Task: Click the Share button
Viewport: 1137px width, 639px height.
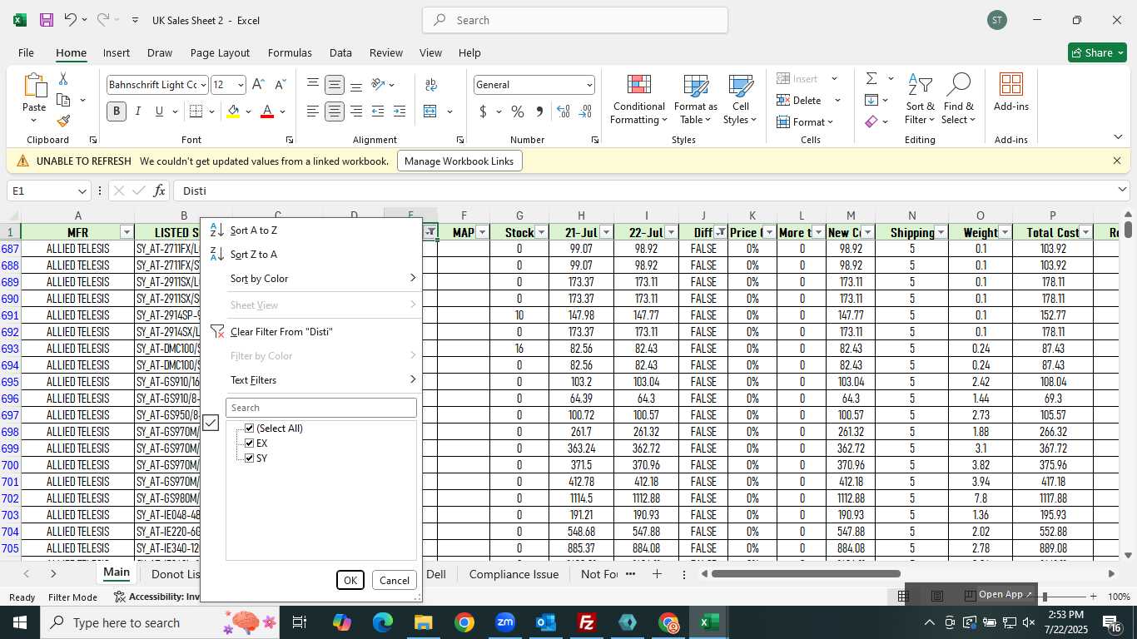Action: coord(1097,52)
